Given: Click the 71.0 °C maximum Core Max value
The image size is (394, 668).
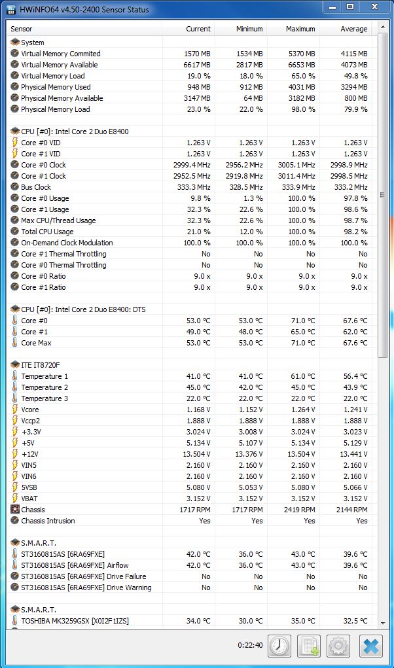Looking at the screenshot, I should tap(303, 343).
